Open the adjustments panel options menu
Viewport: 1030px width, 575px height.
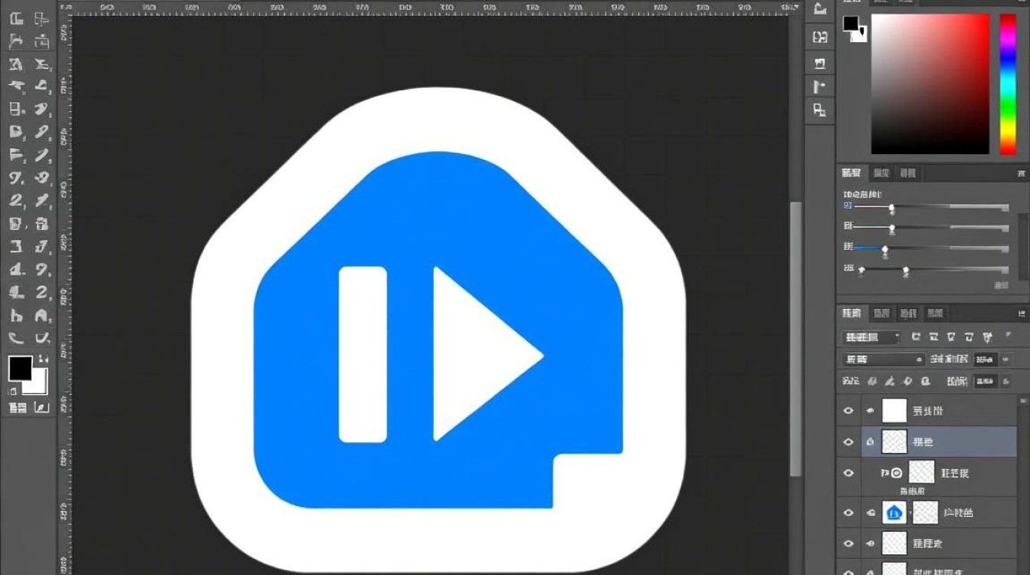[x=1022, y=173]
